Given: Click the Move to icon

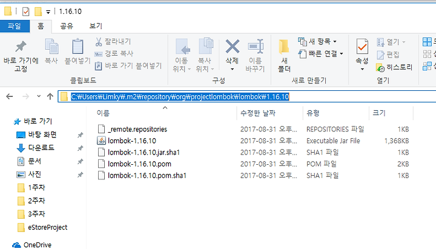Looking at the screenshot, I should [183, 46].
